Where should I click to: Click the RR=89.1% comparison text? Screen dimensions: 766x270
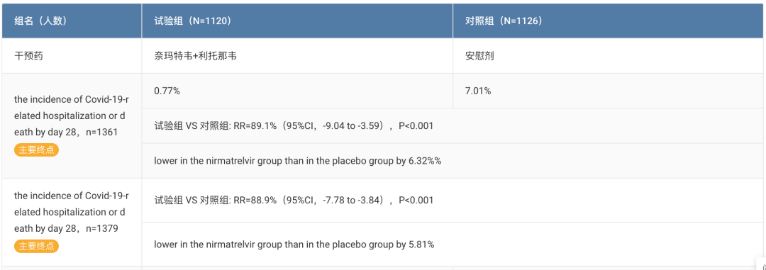coord(294,126)
